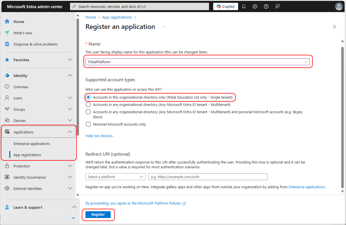Select Accounts in this organizational directory only
The height and width of the screenshot is (225, 346).
(88, 97)
